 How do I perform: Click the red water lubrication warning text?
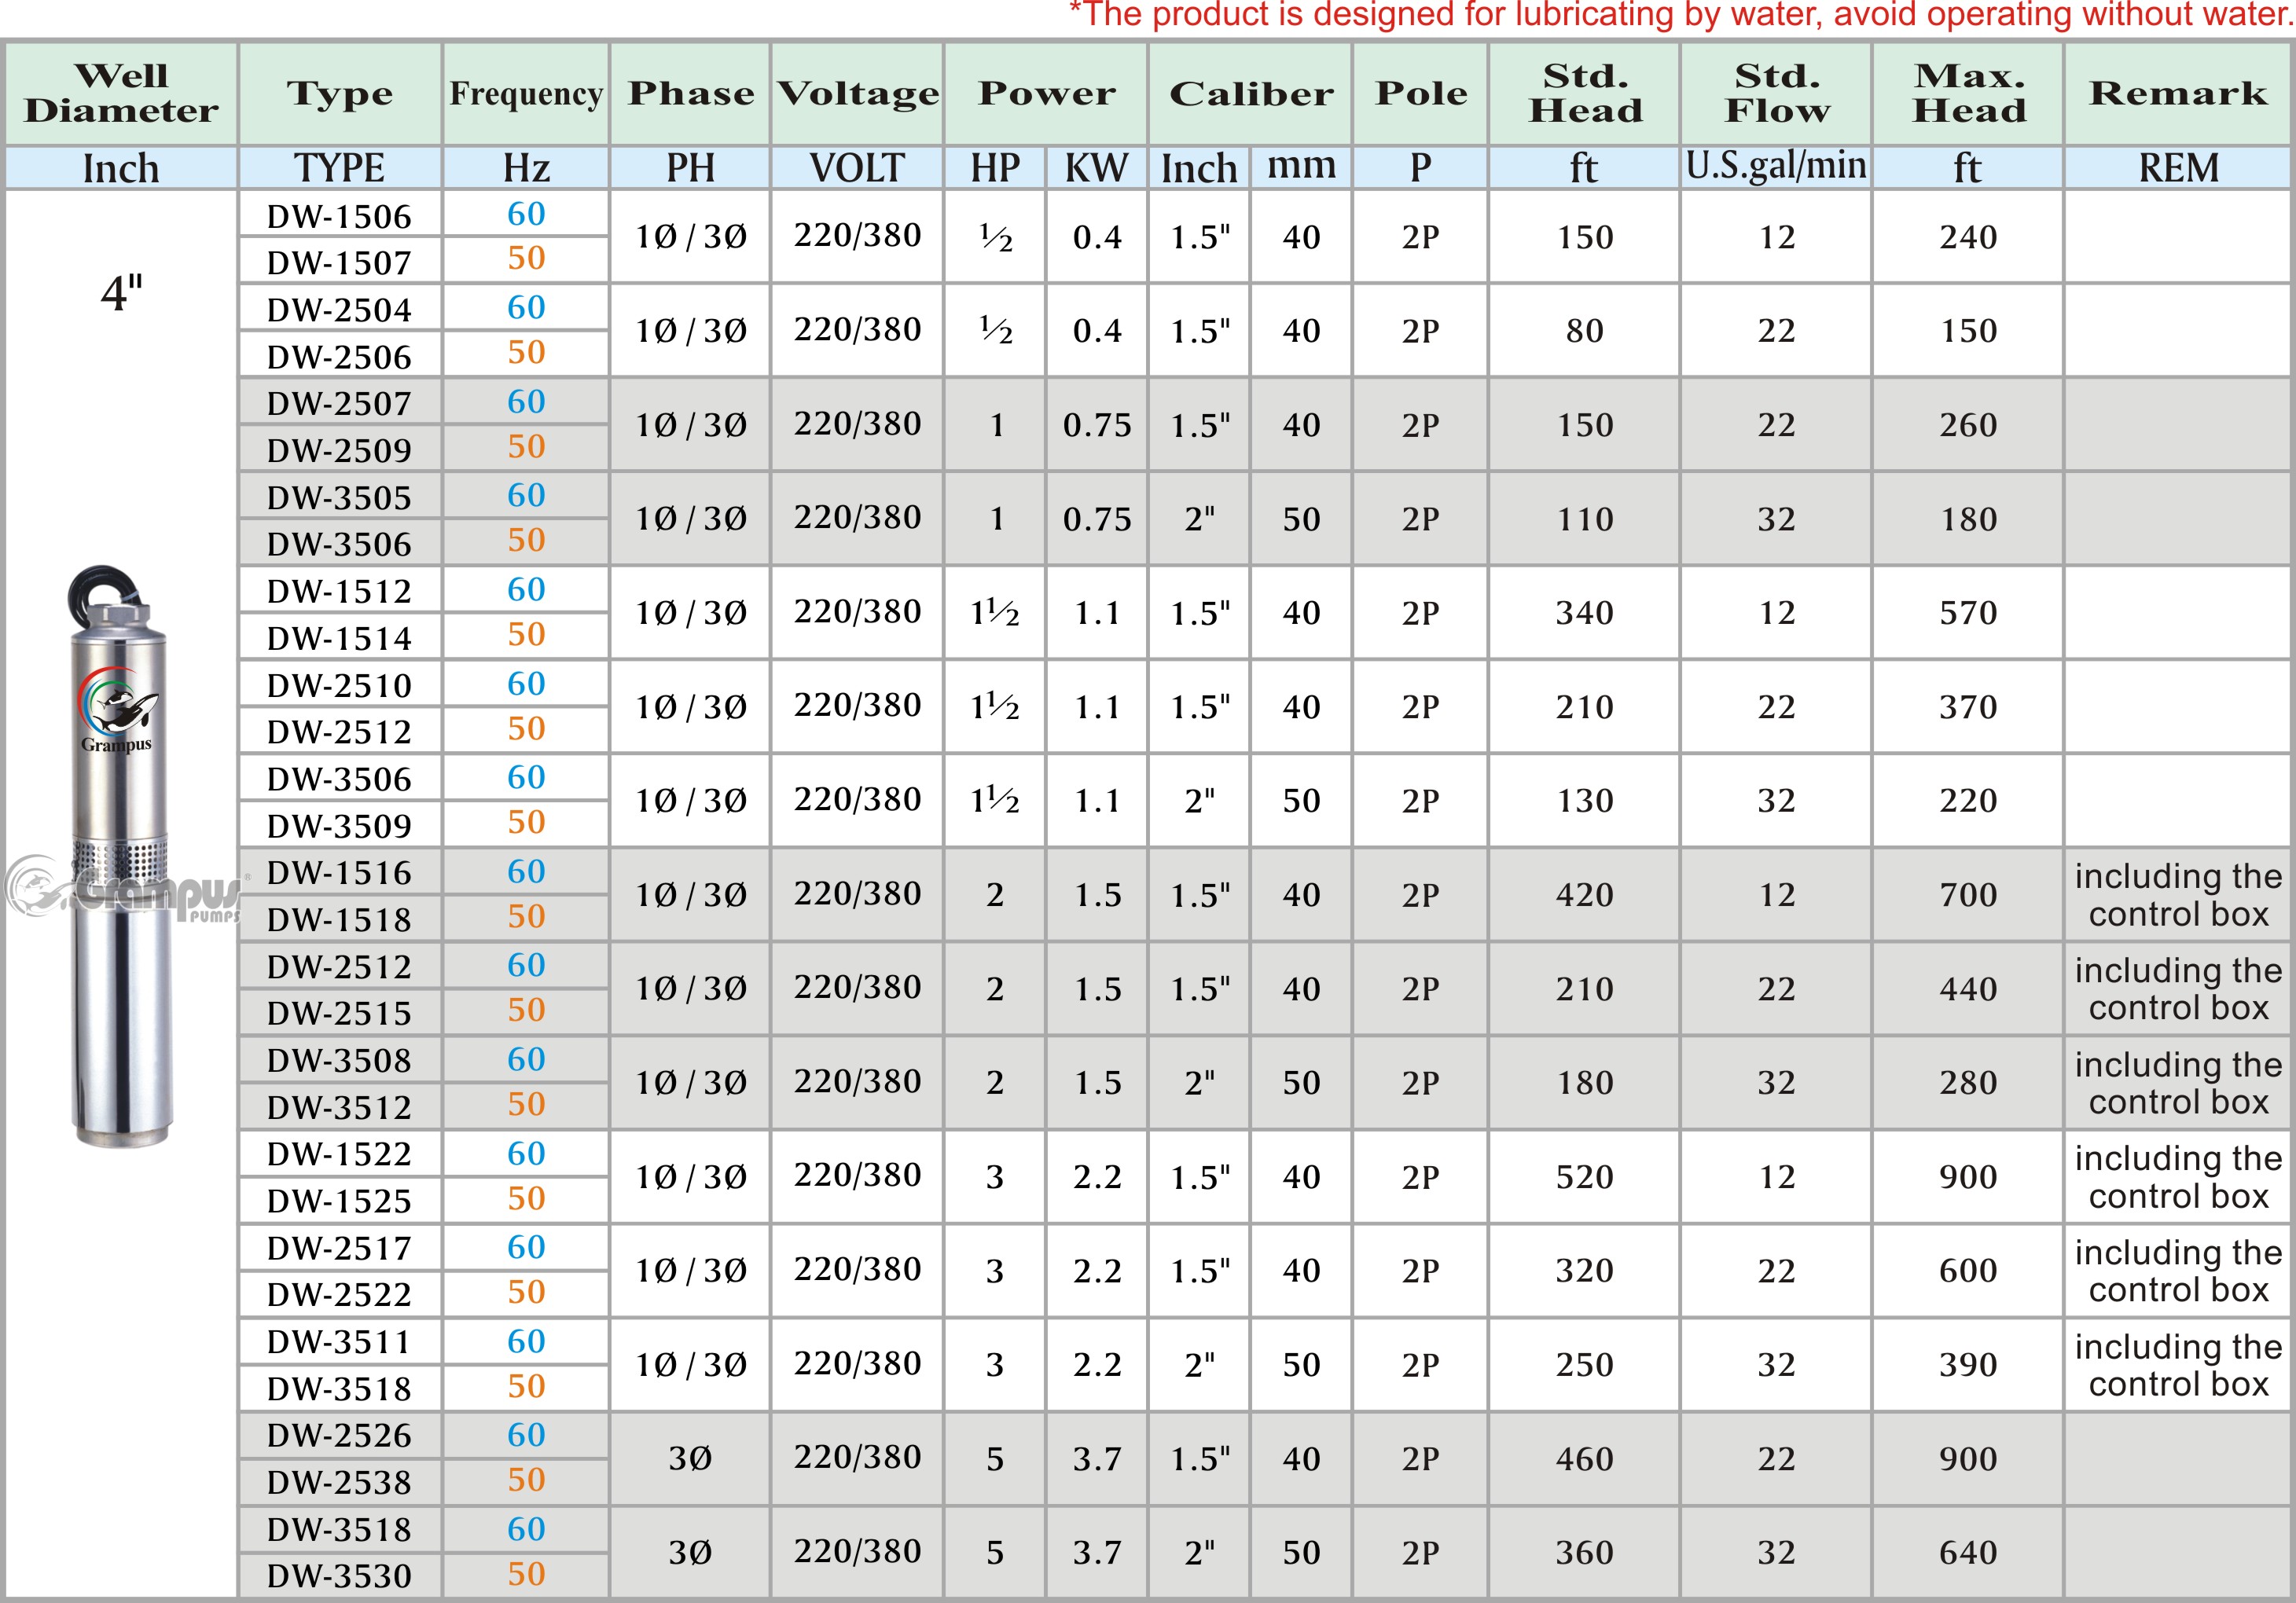pyautogui.click(x=1680, y=15)
